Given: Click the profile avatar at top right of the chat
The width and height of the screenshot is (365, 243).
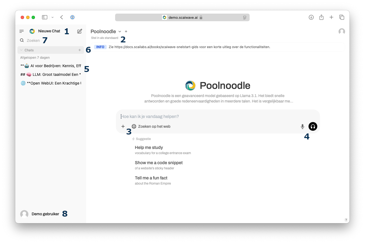Looking at the screenshot, I should point(342,32).
